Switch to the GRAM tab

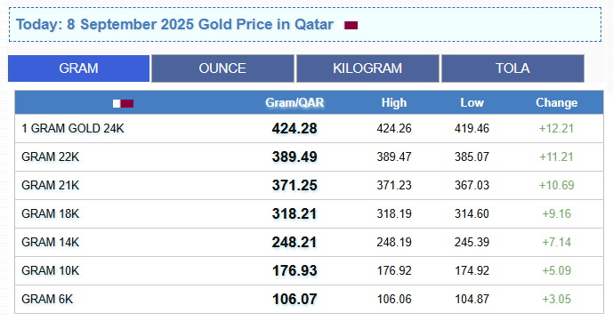click(x=78, y=68)
